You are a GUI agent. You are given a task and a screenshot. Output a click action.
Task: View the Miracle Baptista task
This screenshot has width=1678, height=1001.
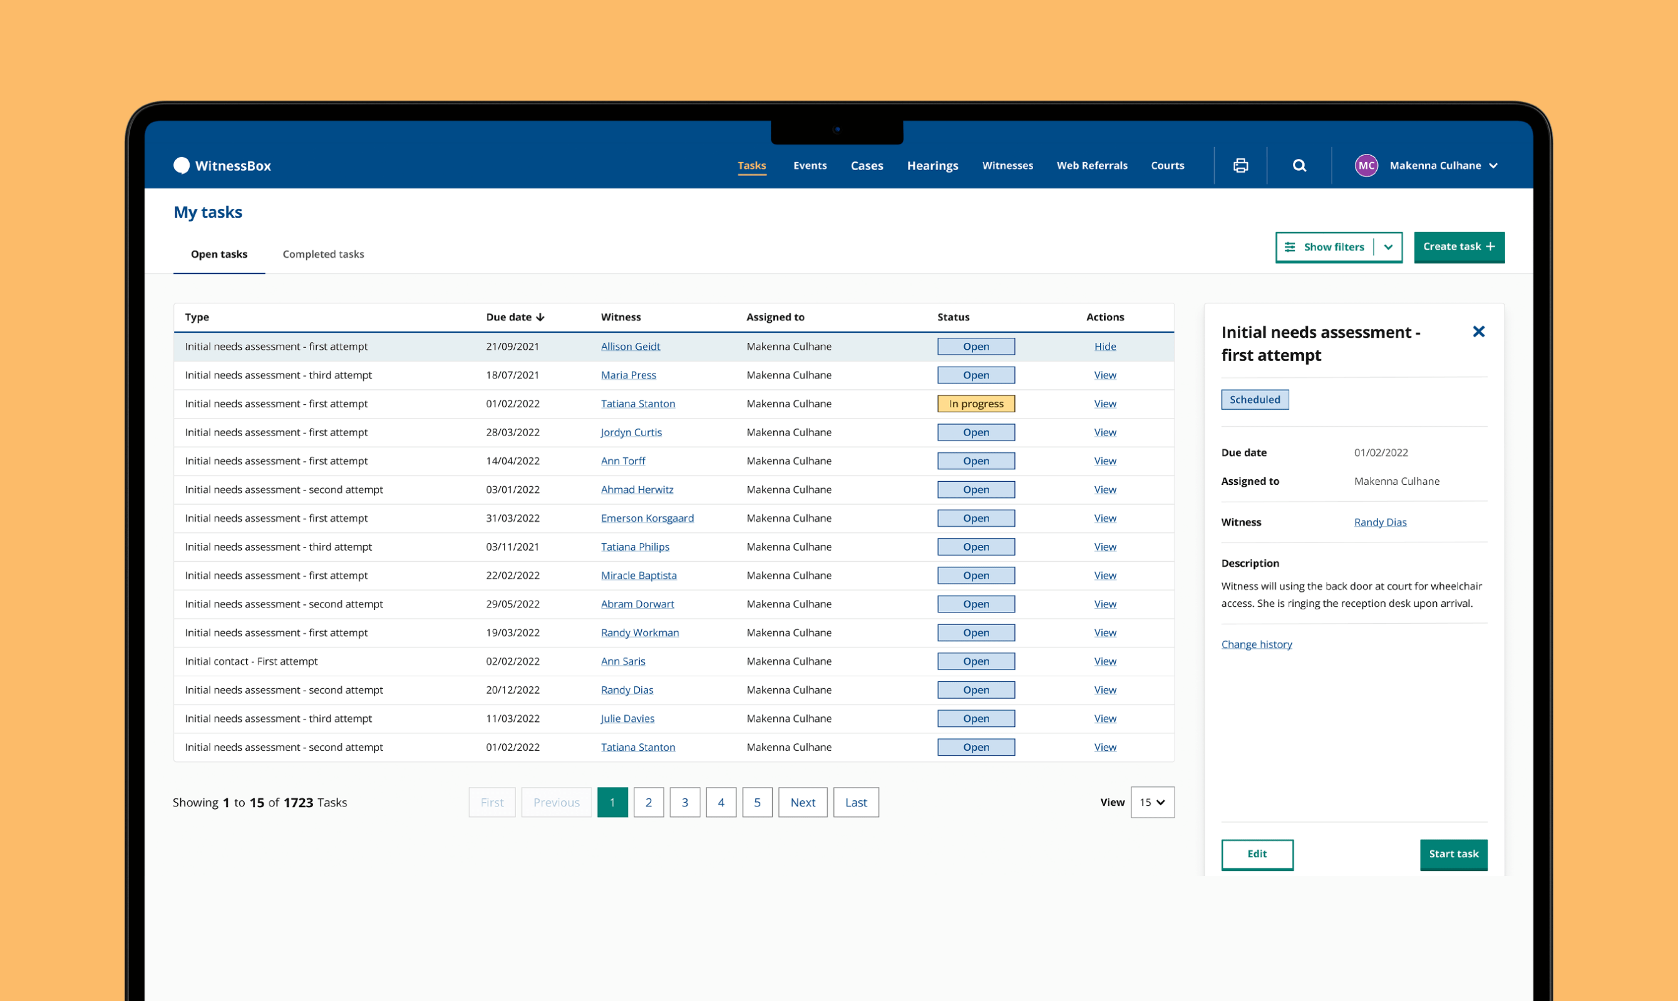(x=1105, y=576)
